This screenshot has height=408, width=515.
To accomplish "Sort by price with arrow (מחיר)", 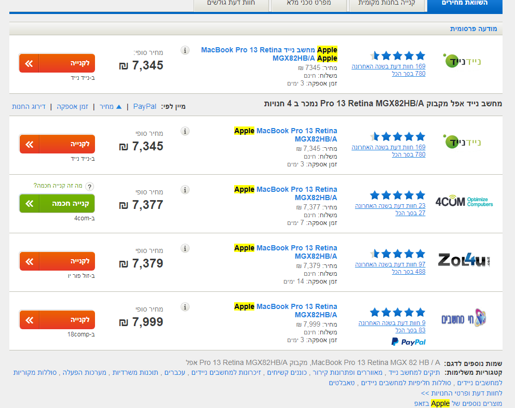I will (x=111, y=107).
